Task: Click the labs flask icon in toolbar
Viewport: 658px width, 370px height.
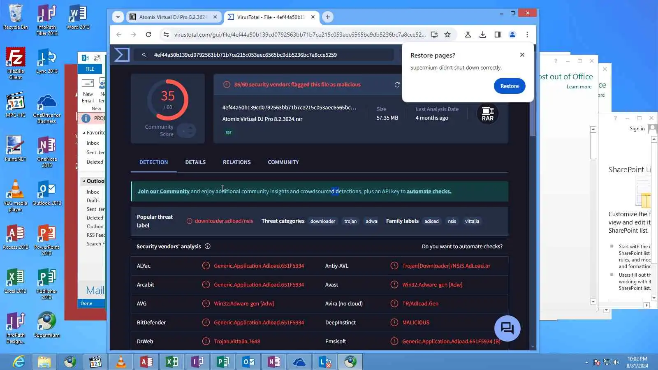Action: (468, 35)
